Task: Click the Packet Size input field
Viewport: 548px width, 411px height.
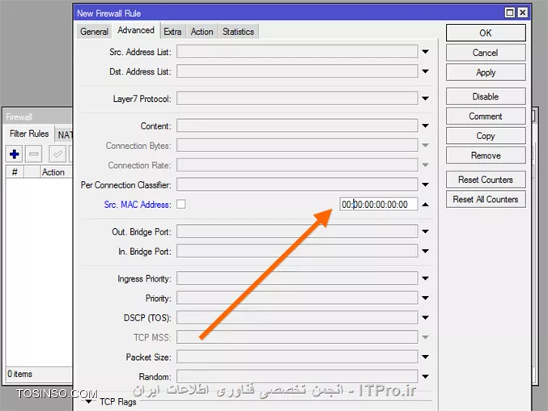Action: [x=297, y=357]
